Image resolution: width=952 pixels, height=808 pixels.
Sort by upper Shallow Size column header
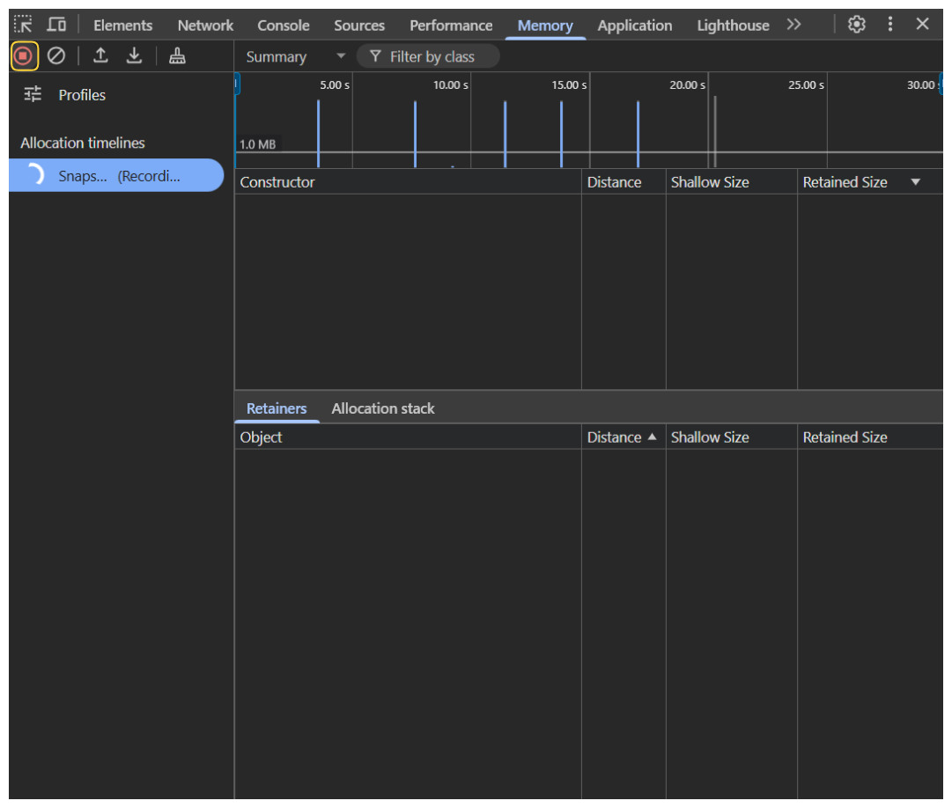click(x=732, y=182)
